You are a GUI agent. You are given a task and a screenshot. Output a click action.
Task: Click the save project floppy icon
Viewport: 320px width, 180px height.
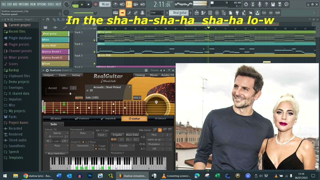point(273,4)
